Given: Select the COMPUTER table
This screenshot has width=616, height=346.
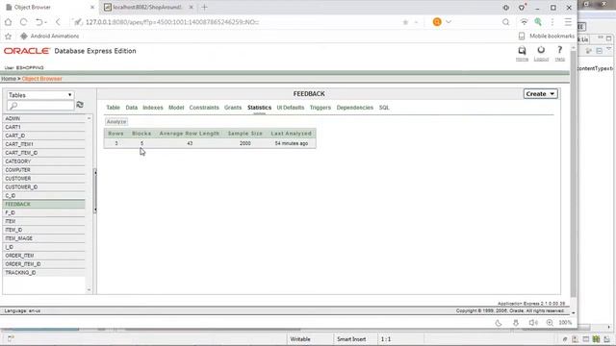Looking at the screenshot, I should coord(44,170).
